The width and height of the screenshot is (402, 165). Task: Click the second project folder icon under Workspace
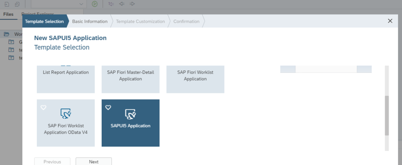11,50
